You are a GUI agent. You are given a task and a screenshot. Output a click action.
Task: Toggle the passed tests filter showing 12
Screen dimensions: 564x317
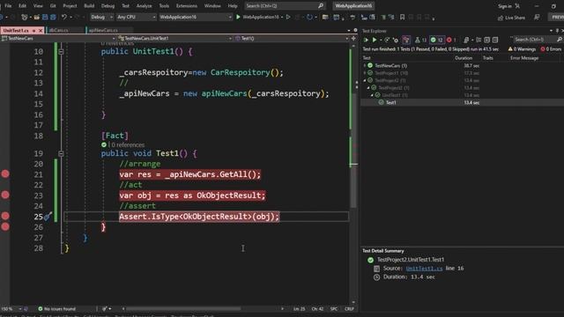pyautogui.click(x=437, y=40)
